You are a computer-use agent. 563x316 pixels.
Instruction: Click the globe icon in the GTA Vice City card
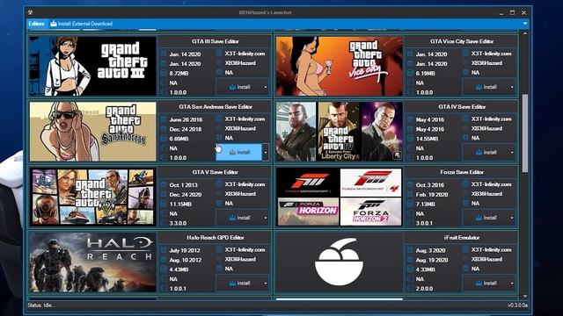coord(465,54)
